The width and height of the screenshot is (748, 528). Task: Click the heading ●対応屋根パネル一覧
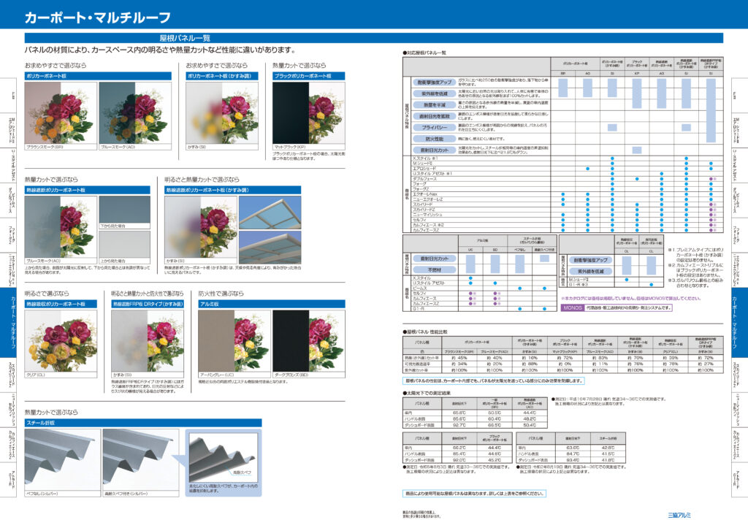pyautogui.click(x=426, y=53)
